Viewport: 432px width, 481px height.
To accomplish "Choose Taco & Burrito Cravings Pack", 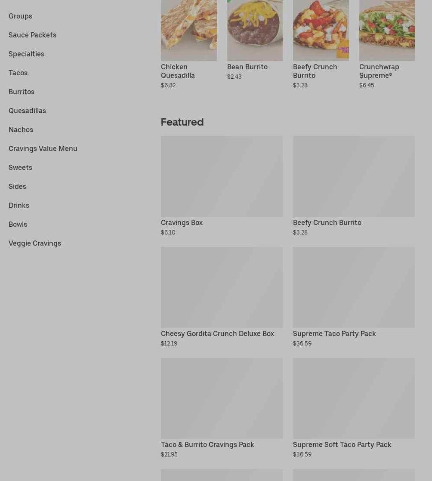I will point(222,398).
